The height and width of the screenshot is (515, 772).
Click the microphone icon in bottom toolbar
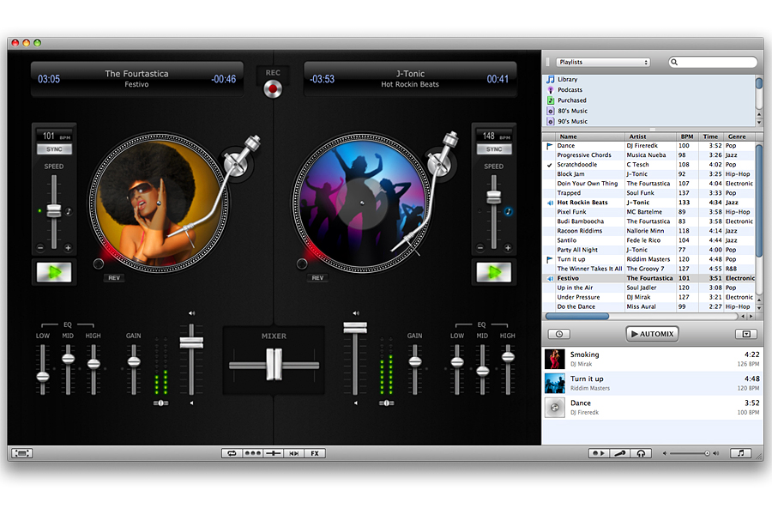point(619,453)
